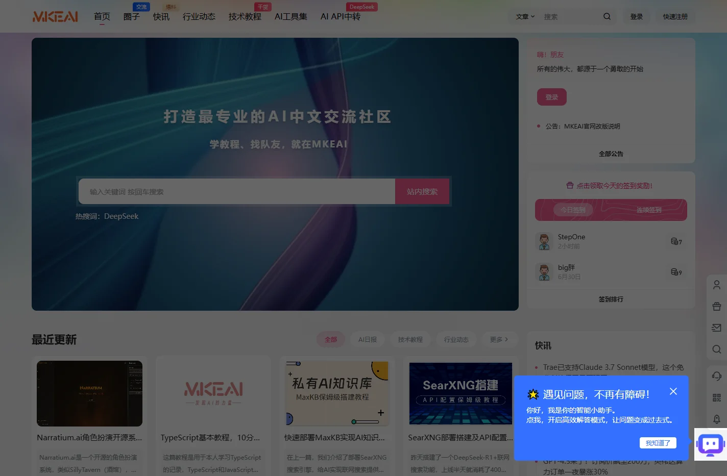Screen dimensions: 727x476
Task: Click the hot search term DeepSeek
Action: 121,216
